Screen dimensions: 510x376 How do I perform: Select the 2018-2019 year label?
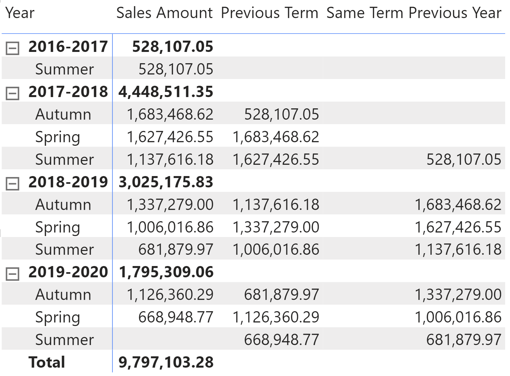[68, 182]
